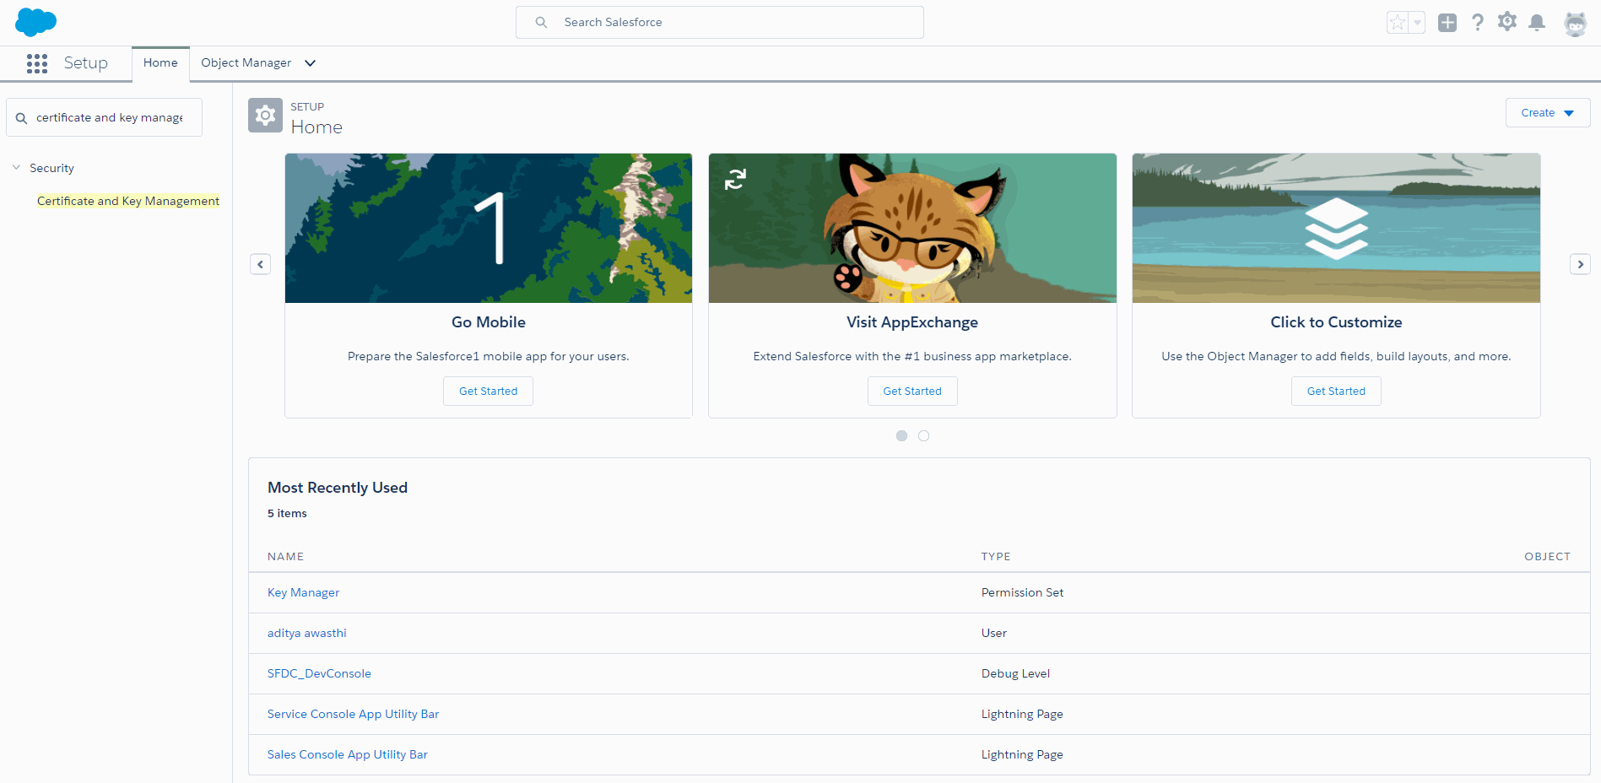This screenshot has width=1601, height=783.
Task: Open the App Launcher waffle icon
Action: tap(37, 62)
